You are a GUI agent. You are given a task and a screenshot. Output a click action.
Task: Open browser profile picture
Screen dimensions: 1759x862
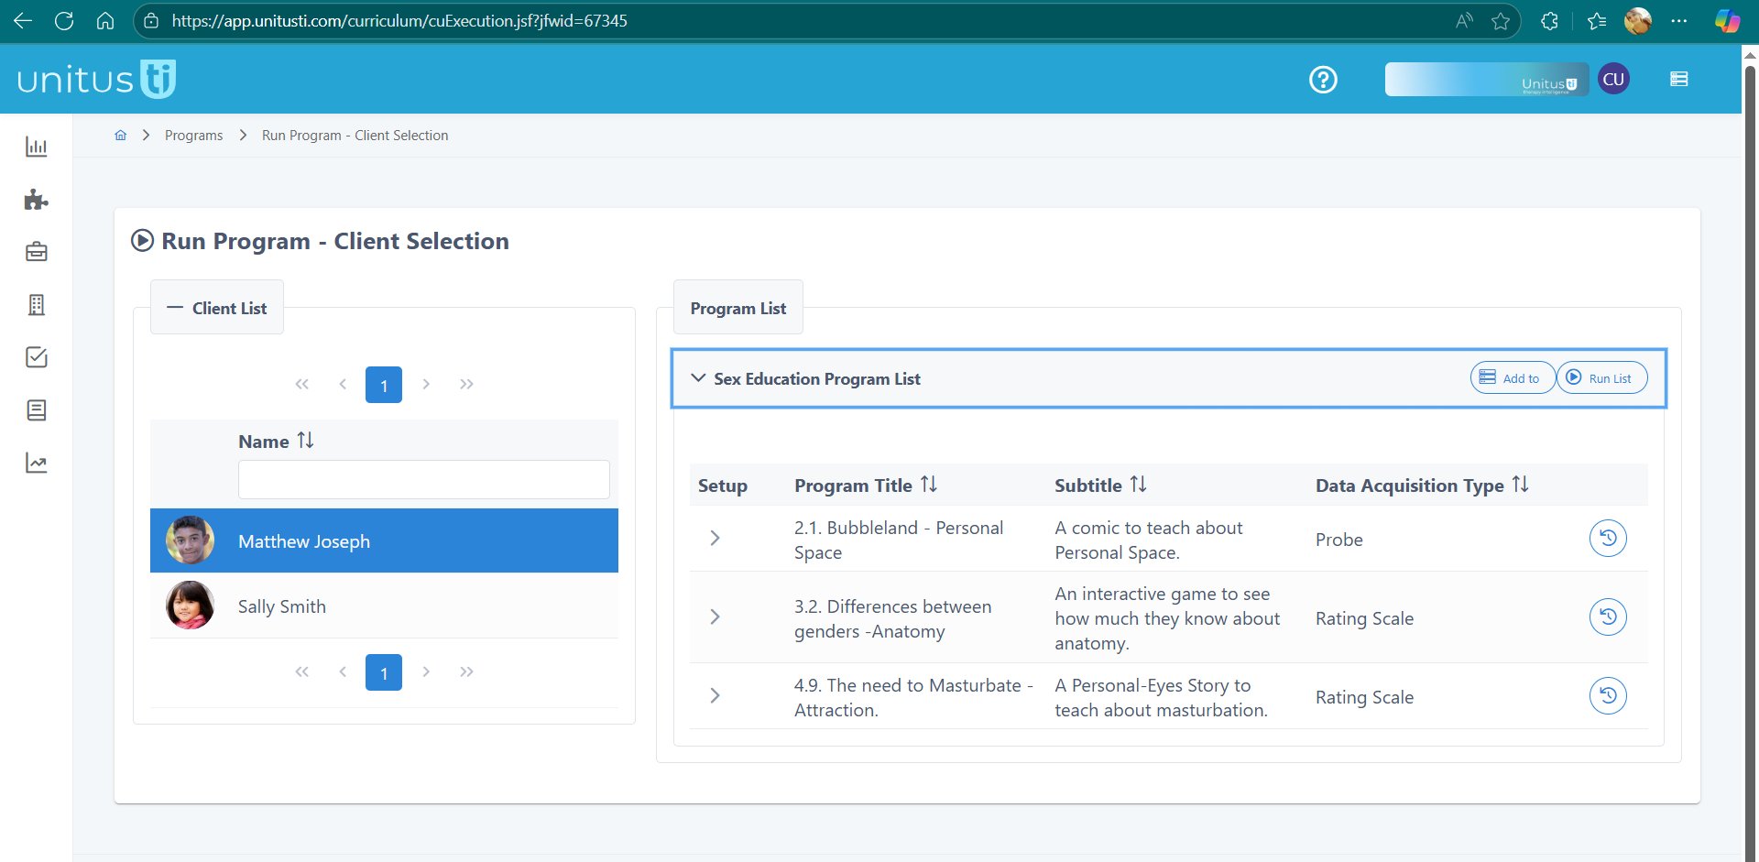point(1638,20)
